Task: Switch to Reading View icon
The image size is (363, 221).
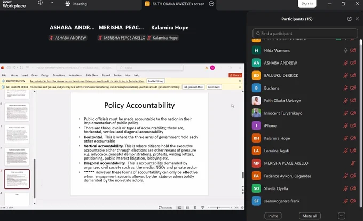Action: (195, 207)
